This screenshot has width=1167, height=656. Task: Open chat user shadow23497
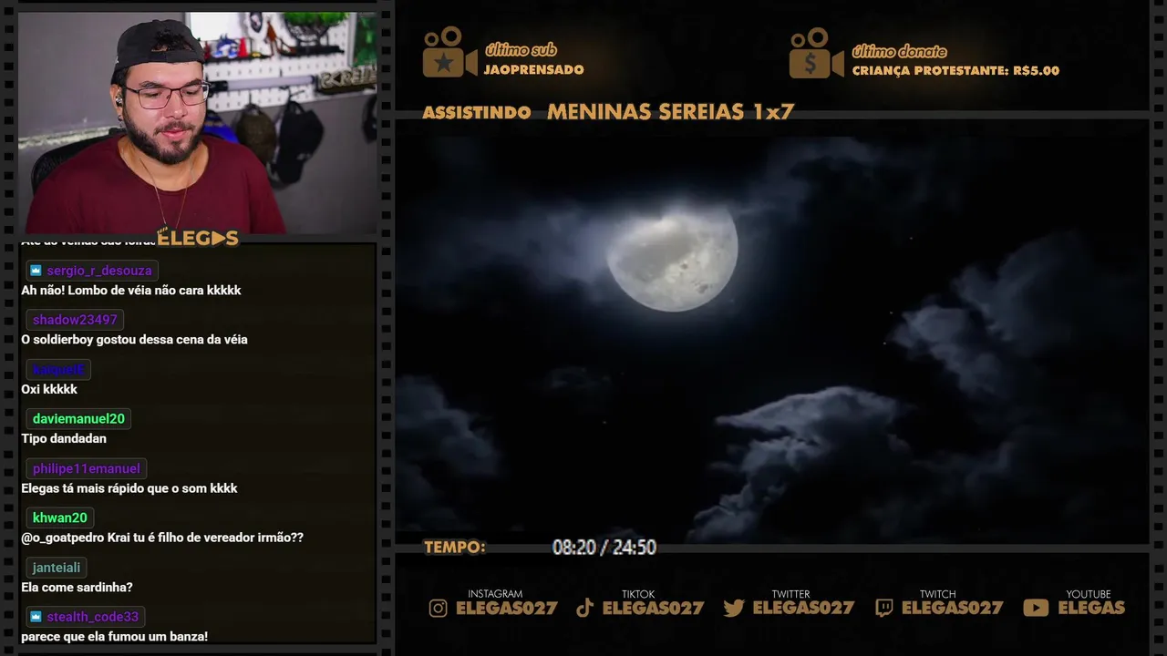pyautogui.click(x=75, y=320)
